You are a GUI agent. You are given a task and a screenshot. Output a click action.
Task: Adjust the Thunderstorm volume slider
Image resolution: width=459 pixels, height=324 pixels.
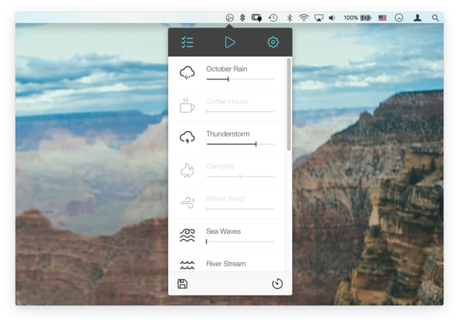click(x=240, y=144)
